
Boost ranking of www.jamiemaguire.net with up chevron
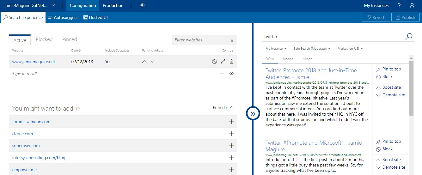pyautogui.click(x=144, y=62)
